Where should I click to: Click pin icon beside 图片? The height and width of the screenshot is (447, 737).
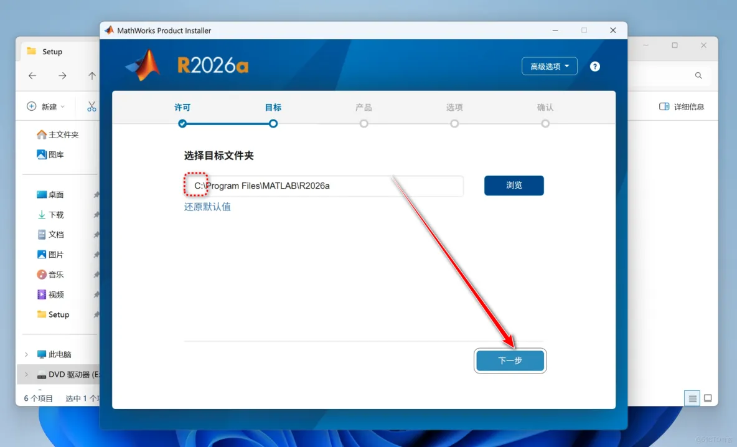click(96, 255)
